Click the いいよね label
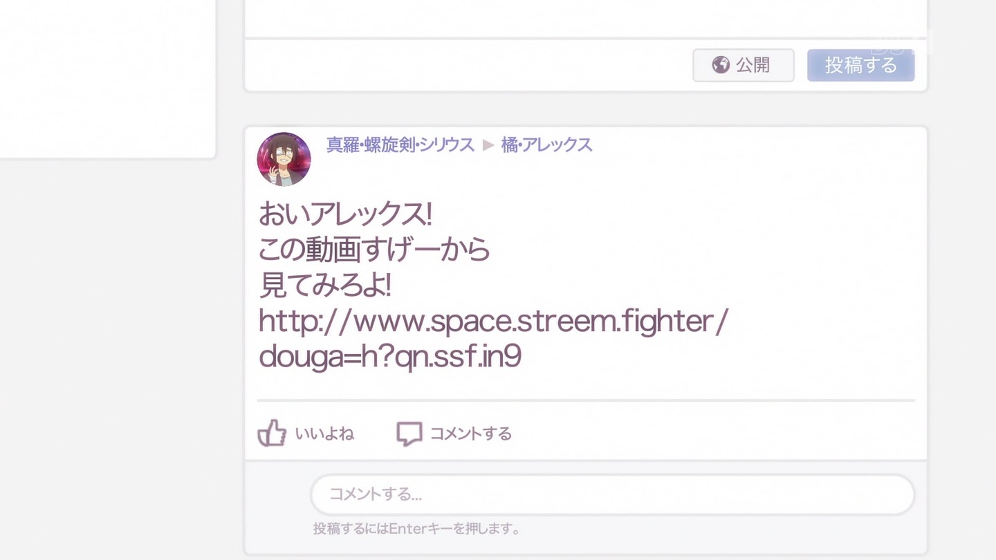 point(324,434)
